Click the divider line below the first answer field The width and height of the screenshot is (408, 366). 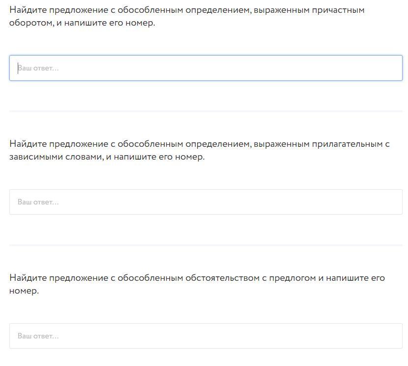[205, 111]
